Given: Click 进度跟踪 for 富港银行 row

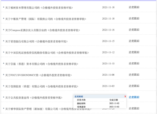Looking at the screenshot, I should (134, 41).
